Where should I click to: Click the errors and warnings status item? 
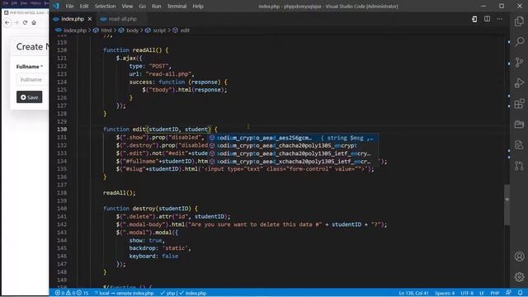point(72,293)
